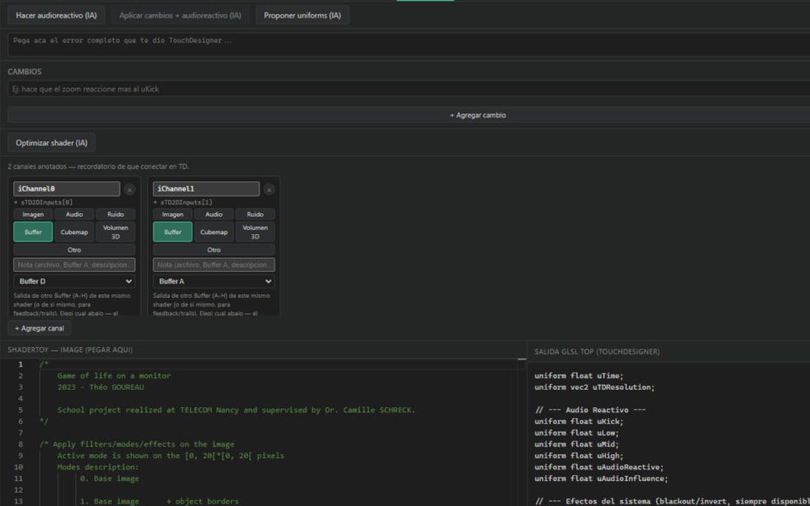The width and height of the screenshot is (810, 506).
Task: Click 'uniform float uHigh;' output line
Action: (x=579, y=455)
